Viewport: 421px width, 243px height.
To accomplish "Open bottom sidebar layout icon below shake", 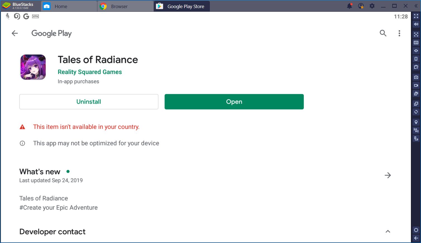I will (x=416, y=139).
